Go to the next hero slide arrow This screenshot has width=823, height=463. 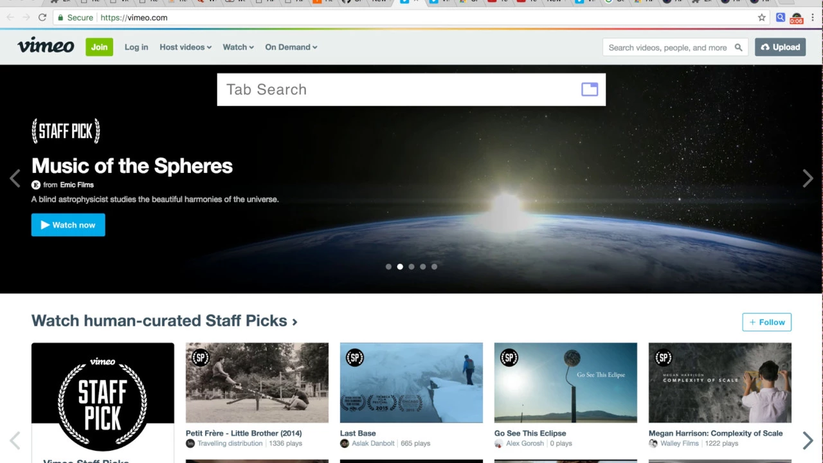(808, 178)
